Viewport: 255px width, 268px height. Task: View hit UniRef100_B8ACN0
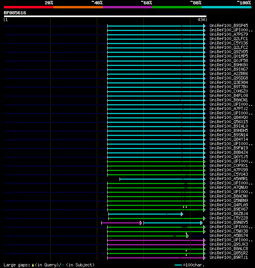tap(229, 196)
